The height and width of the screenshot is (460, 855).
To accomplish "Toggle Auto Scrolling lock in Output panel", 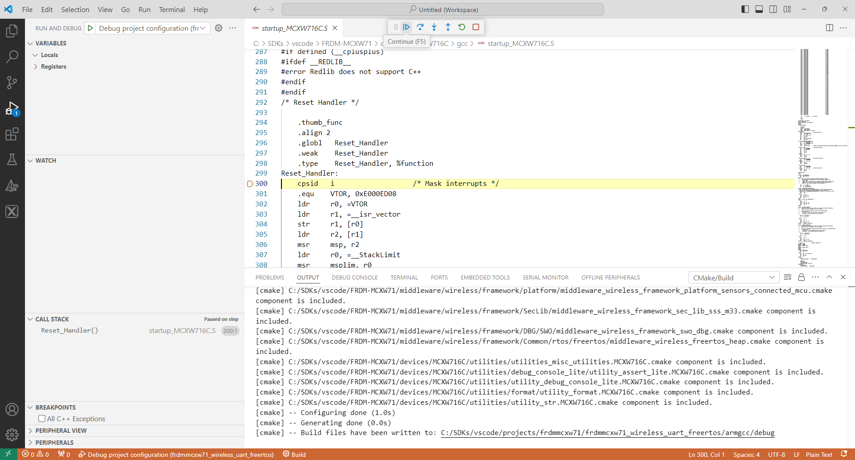I will [x=801, y=277].
